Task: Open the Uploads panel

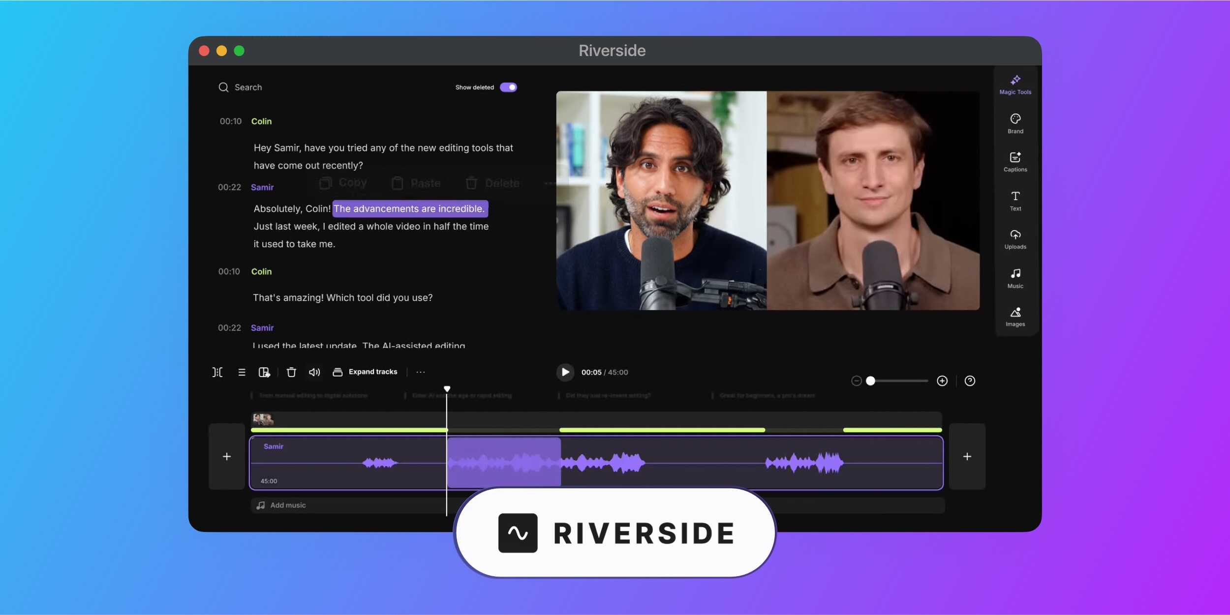Action: pos(1015,239)
